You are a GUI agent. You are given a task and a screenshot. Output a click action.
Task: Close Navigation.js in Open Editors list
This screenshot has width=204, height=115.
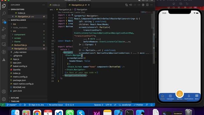point(13,17)
